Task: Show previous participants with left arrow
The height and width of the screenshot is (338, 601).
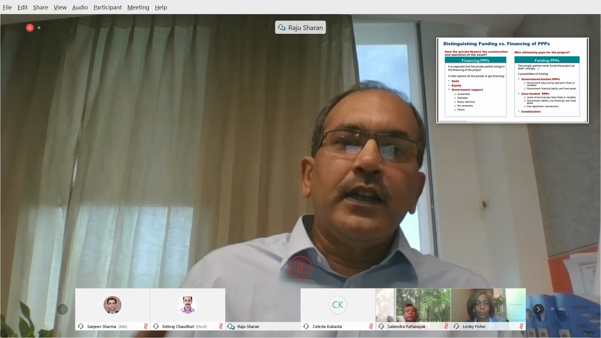Action: [x=62, y=309]
